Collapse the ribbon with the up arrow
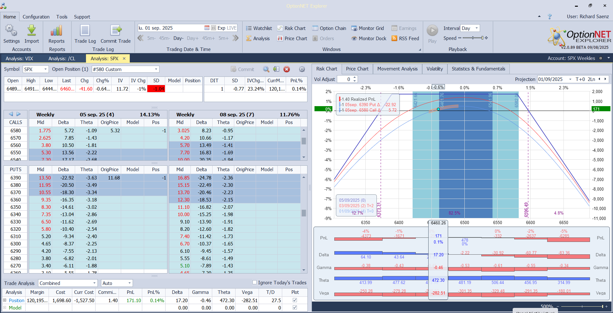 pos(539,17)
